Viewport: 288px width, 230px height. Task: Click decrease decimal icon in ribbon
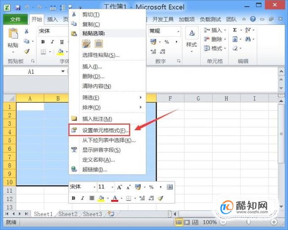tap(162, 51)
